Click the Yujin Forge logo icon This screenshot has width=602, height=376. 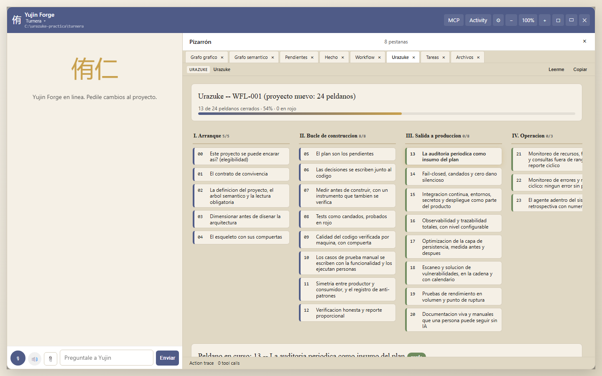tap(17, 20)
